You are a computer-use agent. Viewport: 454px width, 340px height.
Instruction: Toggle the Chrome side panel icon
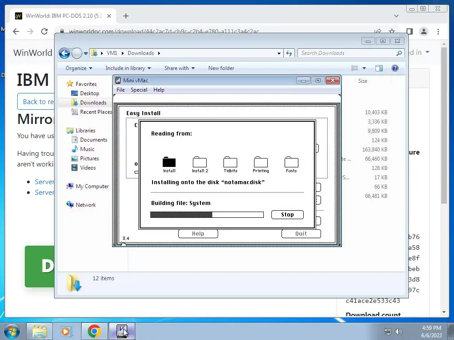click(409, 31)
